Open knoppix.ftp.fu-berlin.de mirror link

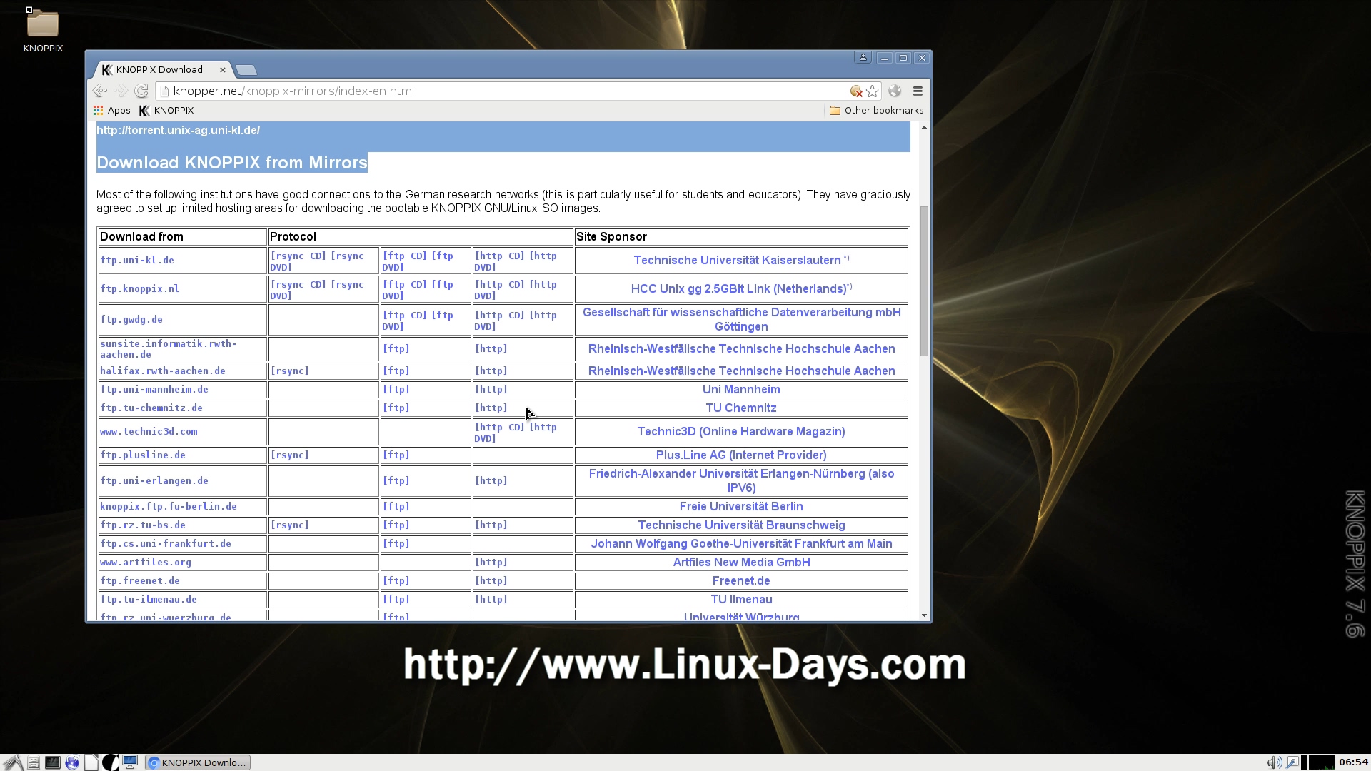pyautogui.click(x=169, y=506)
